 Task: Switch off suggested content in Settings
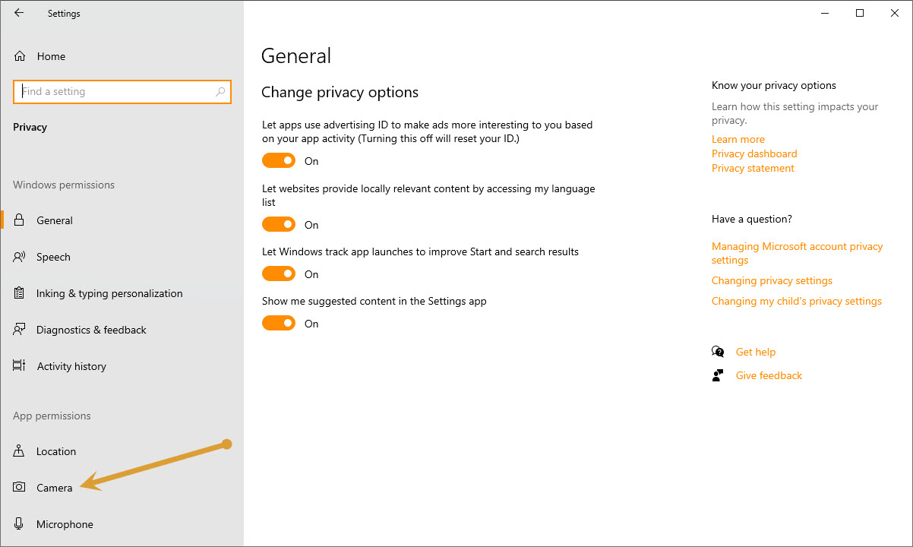[279, 324]
